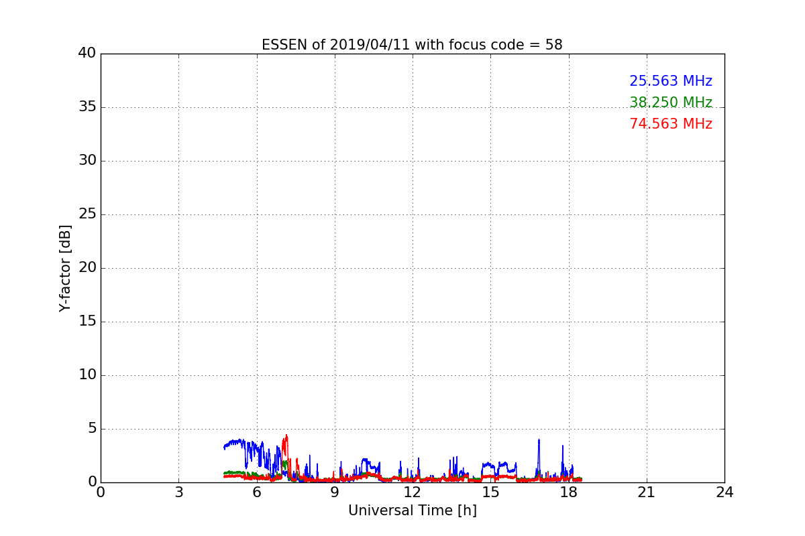Click the y-axis tick label 5
The height and width of the screenshot is (536, 805).
91,429
